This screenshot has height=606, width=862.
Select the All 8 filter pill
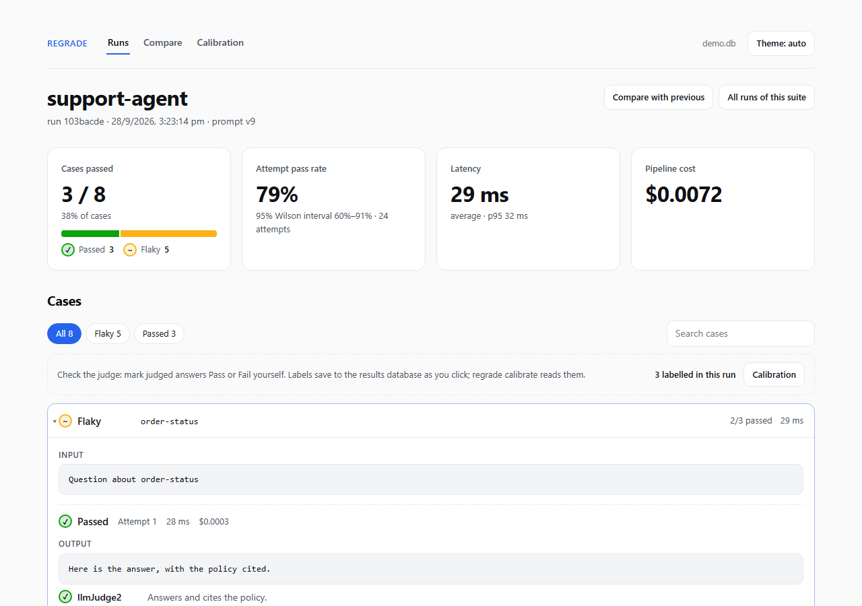coord(64,333)
